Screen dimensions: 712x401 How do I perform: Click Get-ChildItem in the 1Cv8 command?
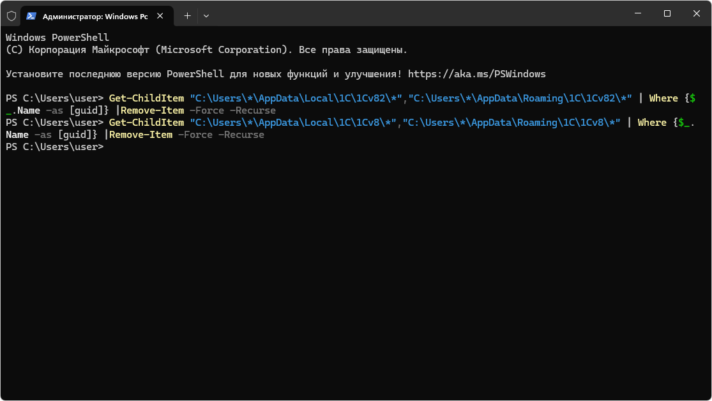146,123
